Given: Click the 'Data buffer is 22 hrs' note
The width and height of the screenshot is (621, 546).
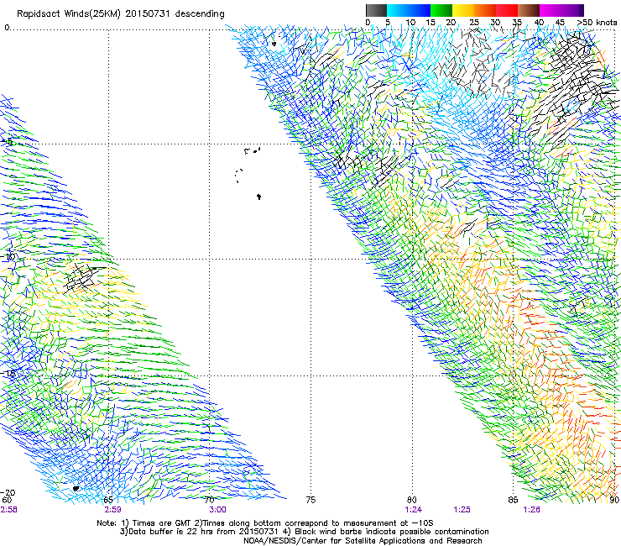Looking at the screenshot, I should pos(304,532).
